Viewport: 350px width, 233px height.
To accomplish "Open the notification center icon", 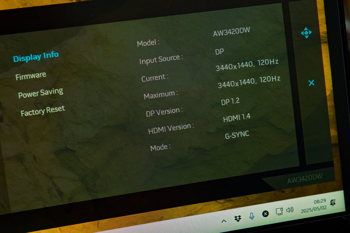I will coord(333,203).
